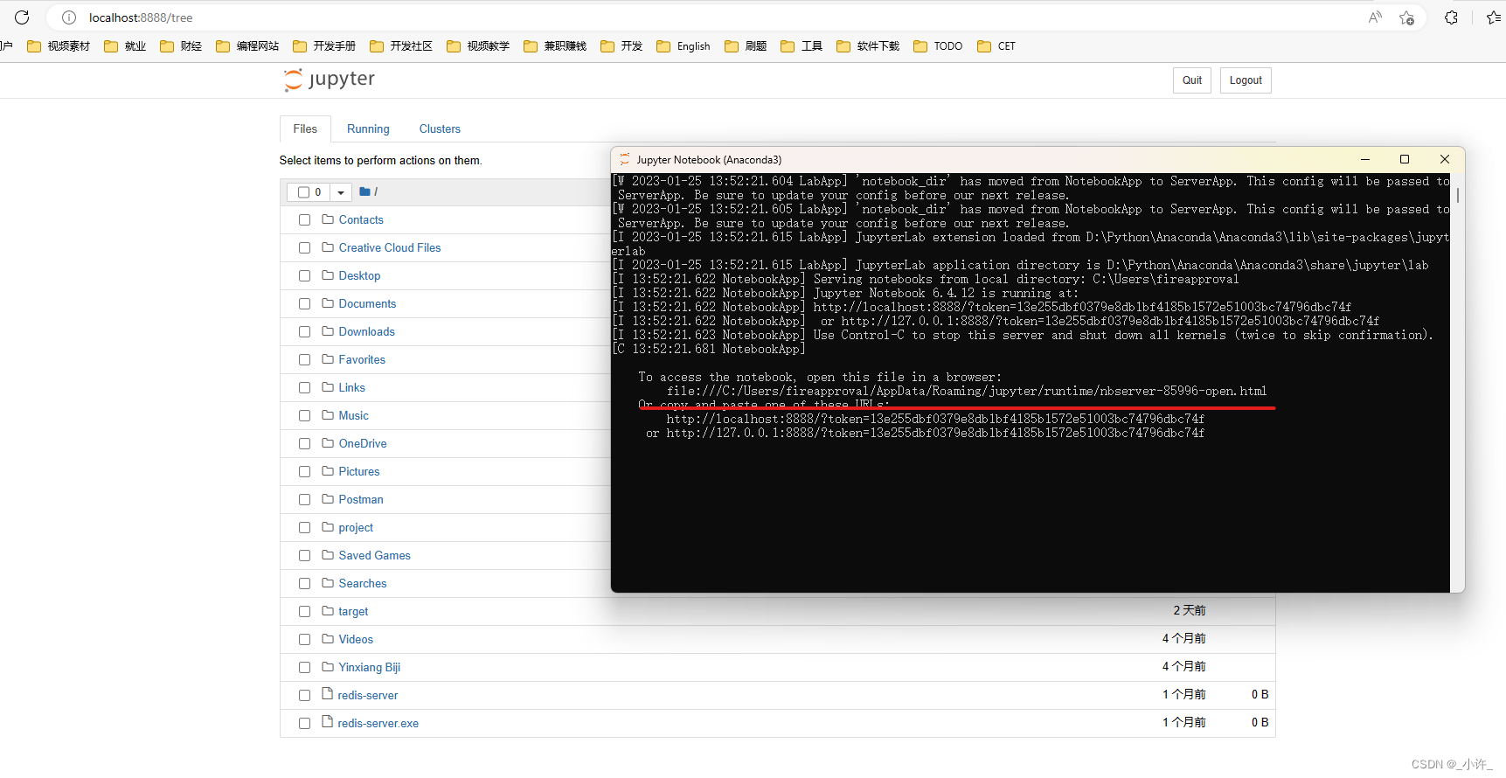Select the Documents folder checkbox
The height and width of the screenshot is (778, 1506).
pos(304,304)
